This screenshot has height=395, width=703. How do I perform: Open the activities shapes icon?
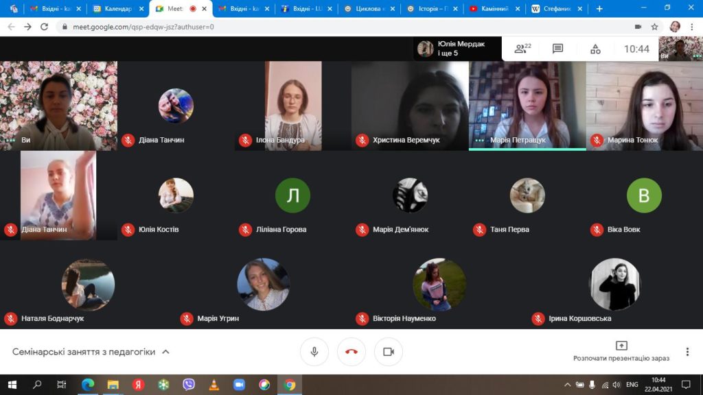tap(595, 49)
